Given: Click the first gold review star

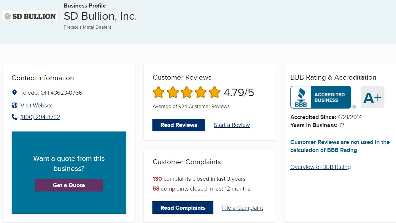Looking at the screenshot, I should 159,92.
